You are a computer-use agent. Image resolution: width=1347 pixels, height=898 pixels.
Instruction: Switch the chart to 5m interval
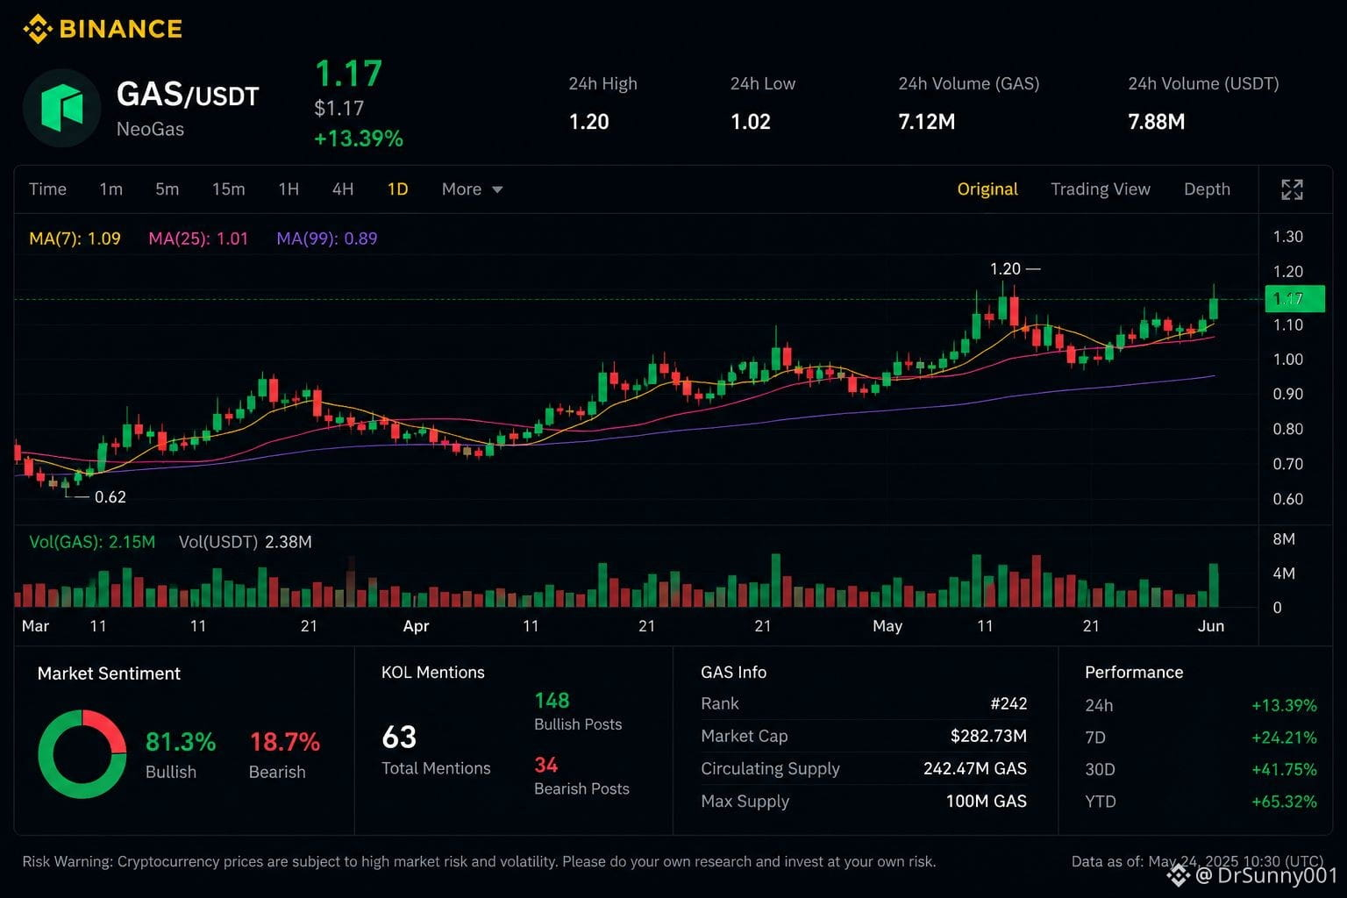click(167, 189)
